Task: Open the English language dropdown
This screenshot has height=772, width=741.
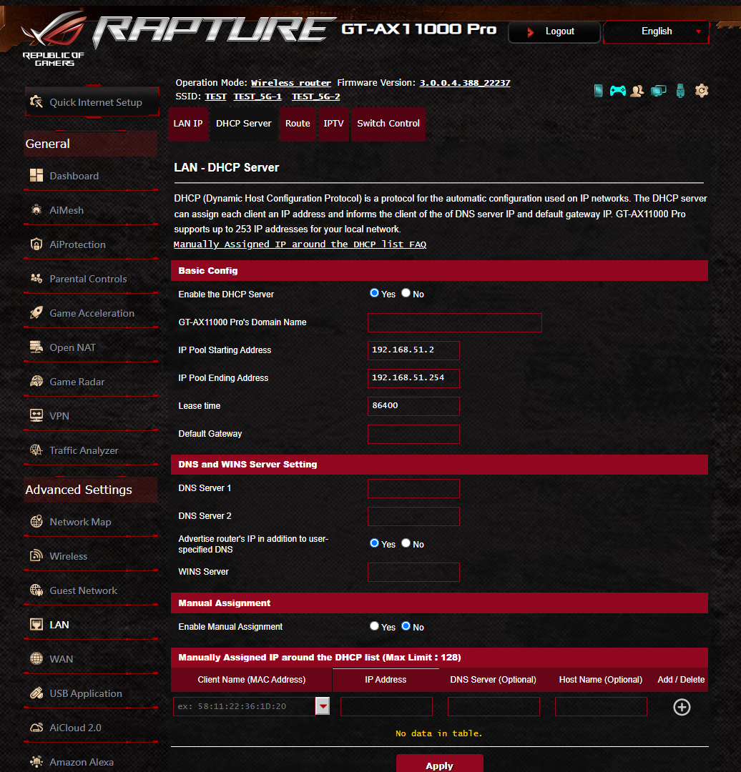Action: tap(657, 31)
